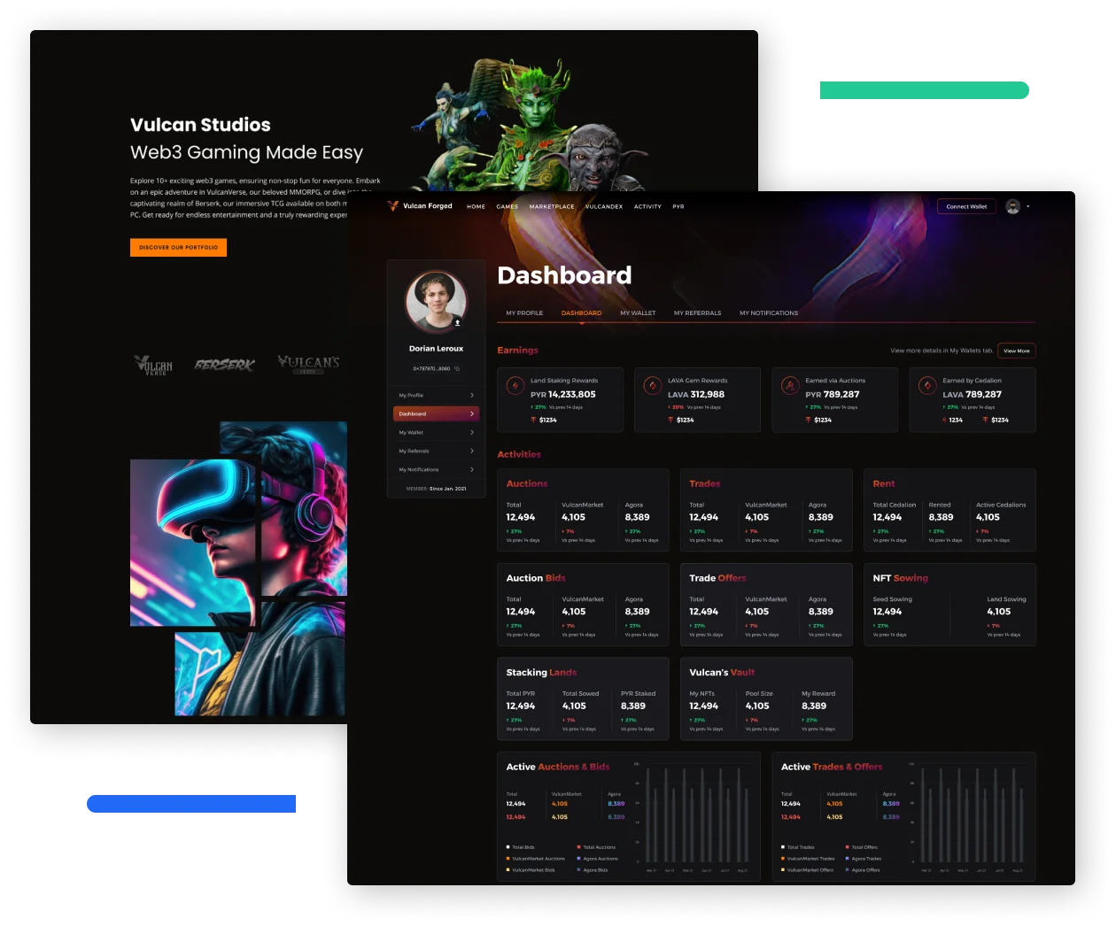Expand My Profile chevron in sidebar
This screenshot has height=926, width=1116.
pos(471,396)
